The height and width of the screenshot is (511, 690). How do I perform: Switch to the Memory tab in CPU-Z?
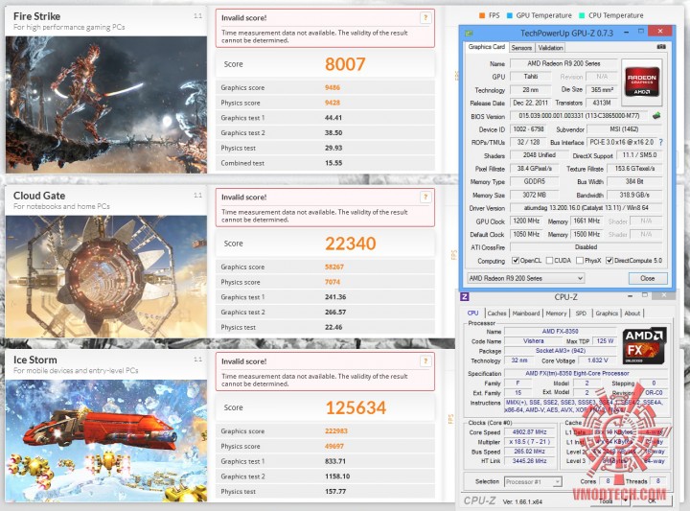(556, 314)
